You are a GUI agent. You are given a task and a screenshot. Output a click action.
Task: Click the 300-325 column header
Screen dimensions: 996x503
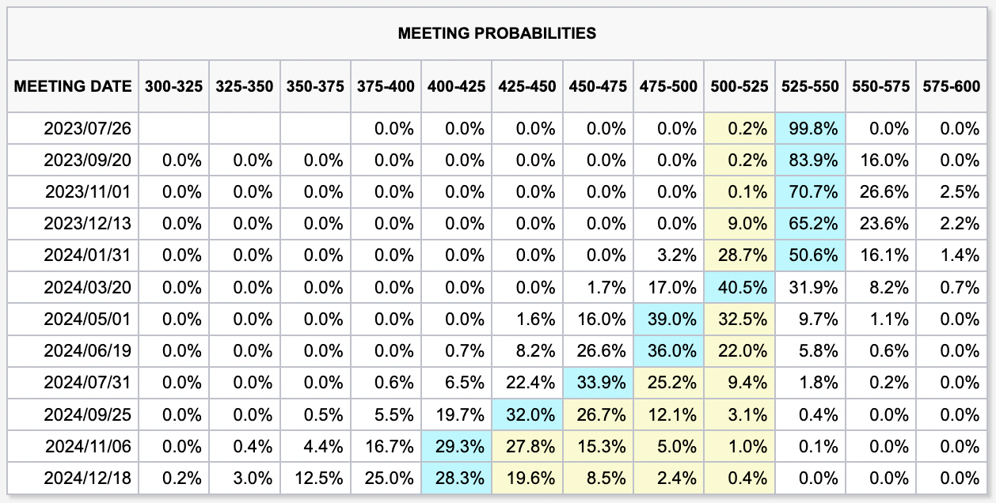(173, 86)
